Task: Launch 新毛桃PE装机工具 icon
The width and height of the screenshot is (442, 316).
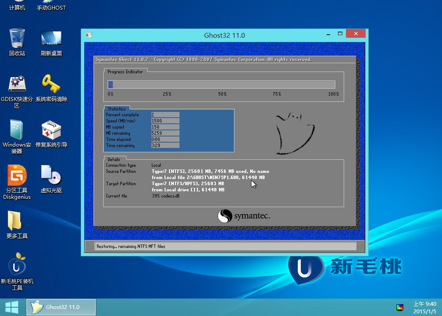Action: point(17,272)
